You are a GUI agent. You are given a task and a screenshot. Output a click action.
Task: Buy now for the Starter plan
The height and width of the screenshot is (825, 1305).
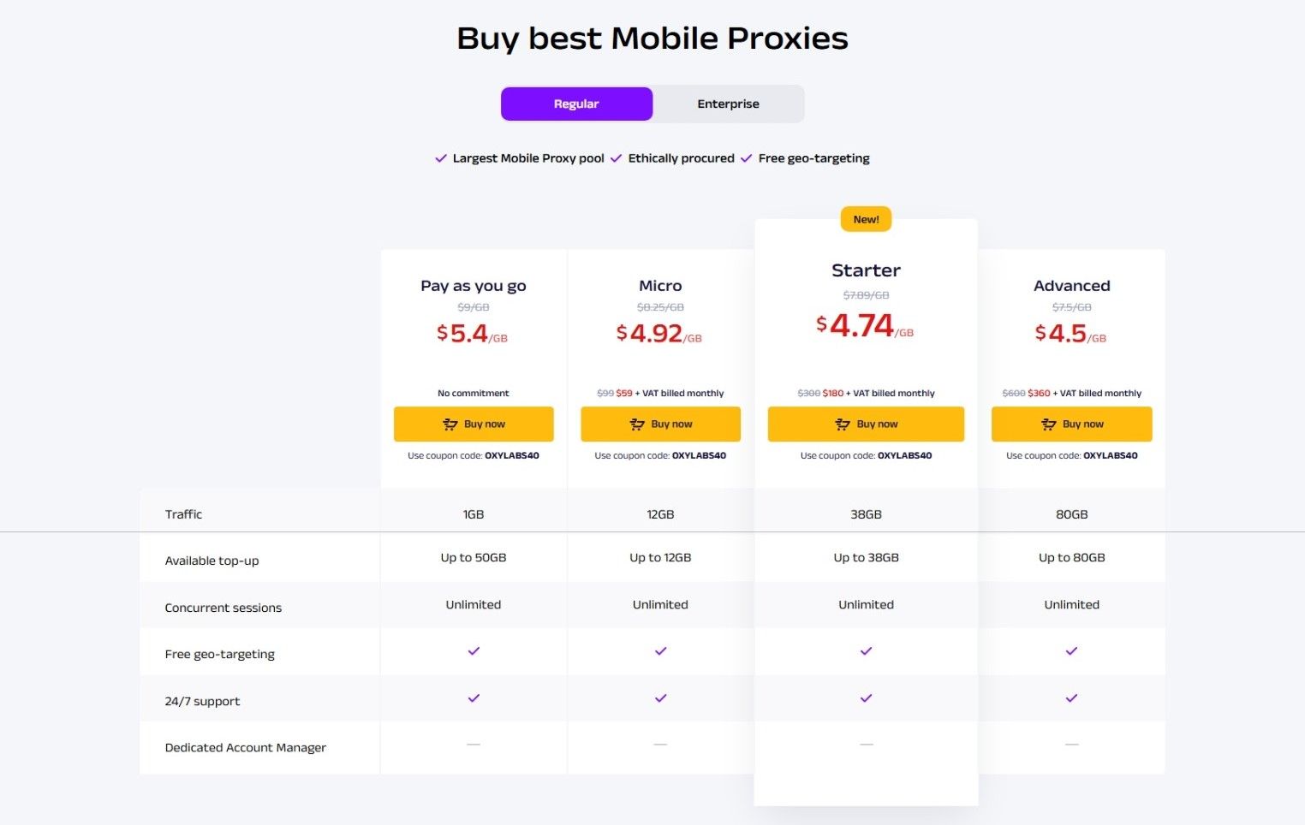pyautogui.click(x=866, y=424)
